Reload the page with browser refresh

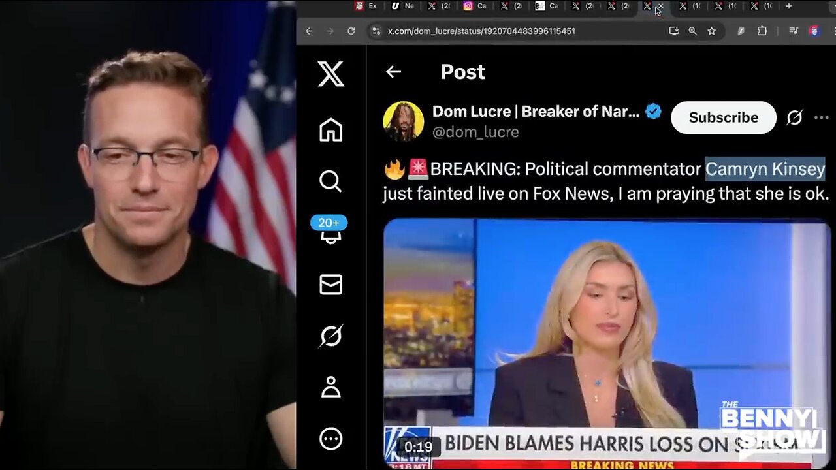click(x=351, y=31)
